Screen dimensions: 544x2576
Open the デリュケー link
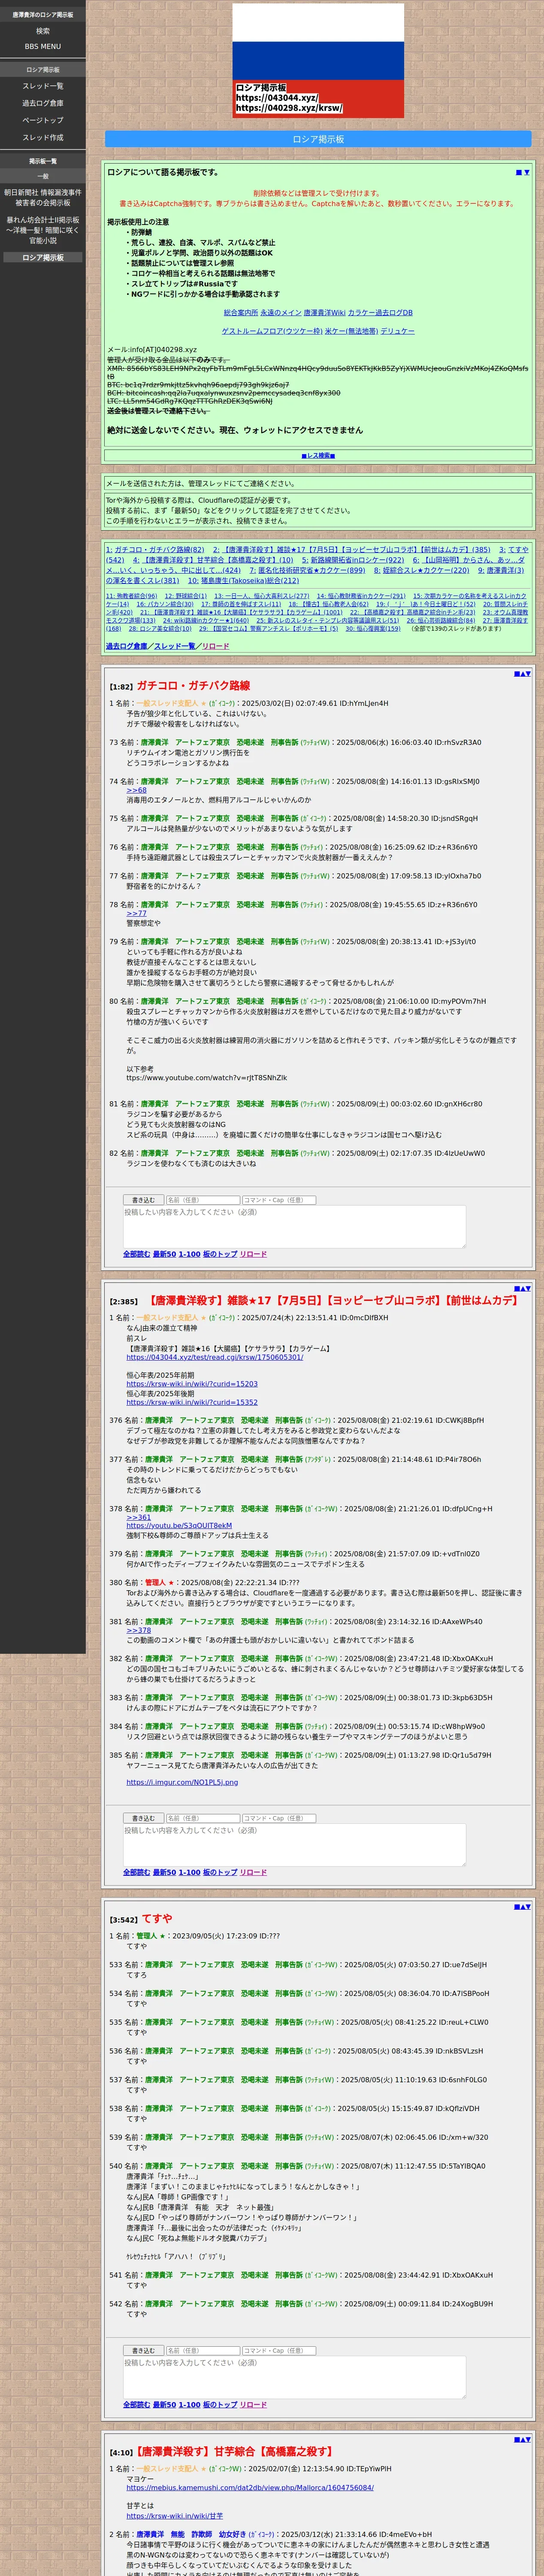coord(397,331)
